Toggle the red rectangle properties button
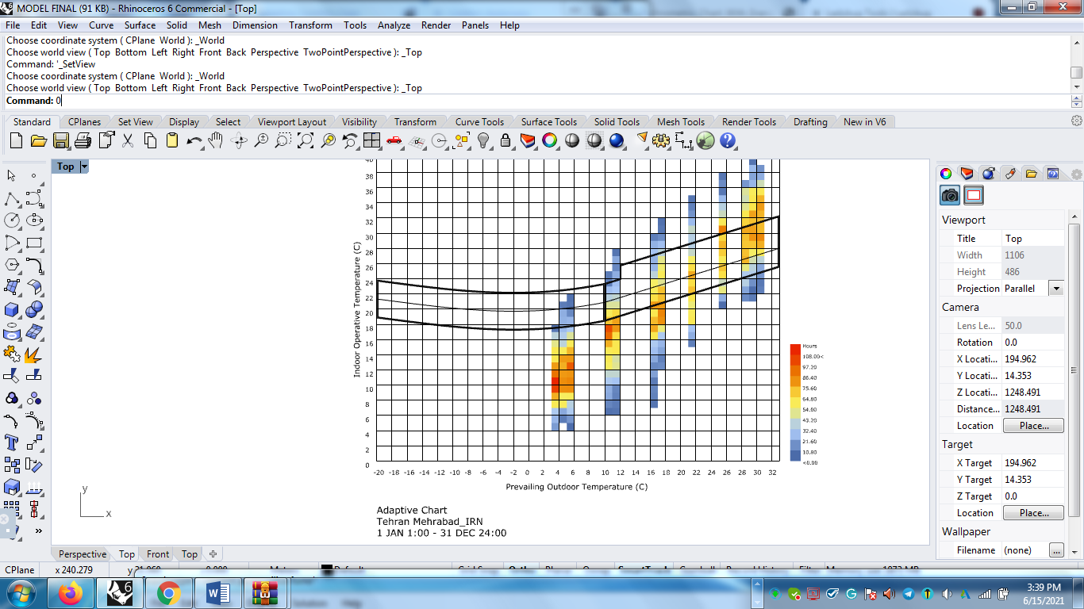1084x609 pixels. pos(974,195)
